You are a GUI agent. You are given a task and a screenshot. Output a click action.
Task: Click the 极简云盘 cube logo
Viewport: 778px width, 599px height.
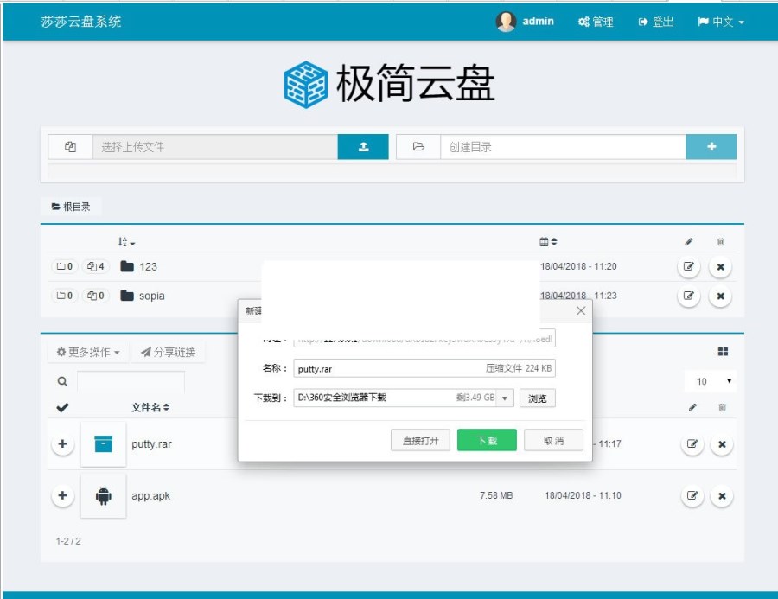306,85
